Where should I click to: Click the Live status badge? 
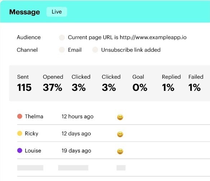[57, 12]
